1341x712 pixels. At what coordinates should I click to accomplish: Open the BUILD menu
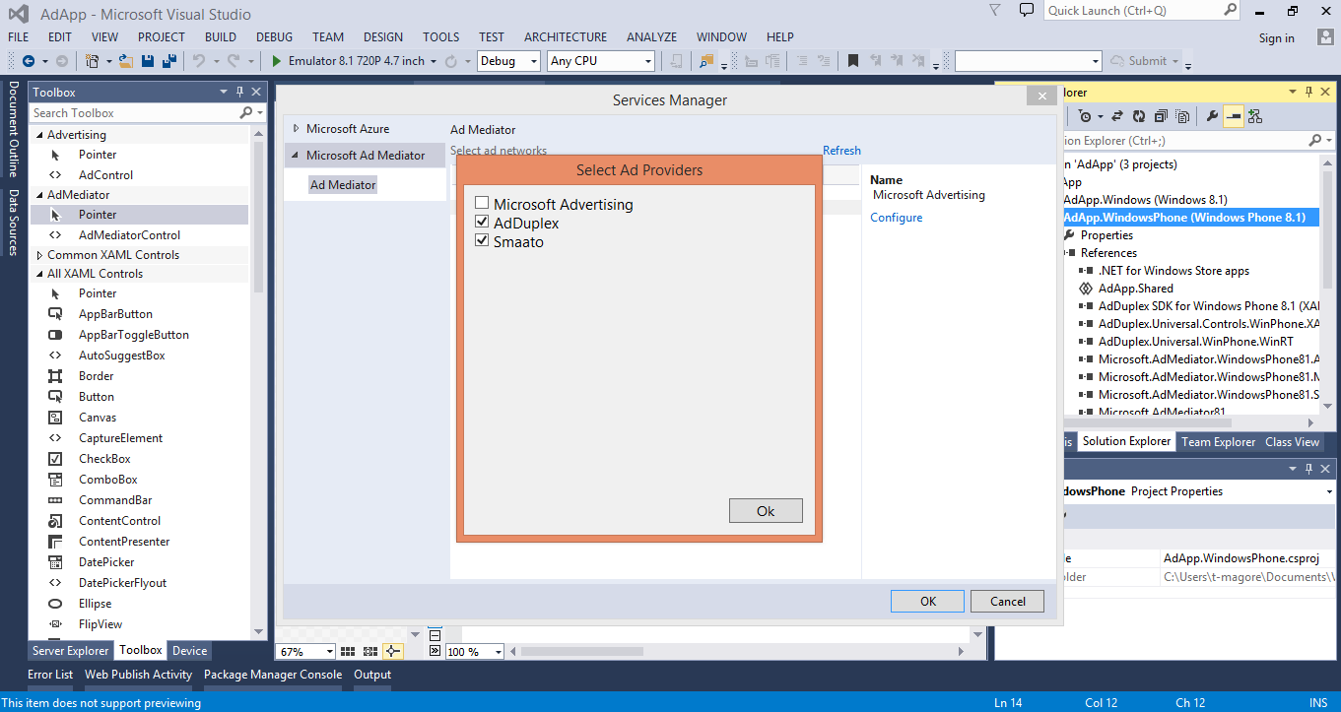221,37
